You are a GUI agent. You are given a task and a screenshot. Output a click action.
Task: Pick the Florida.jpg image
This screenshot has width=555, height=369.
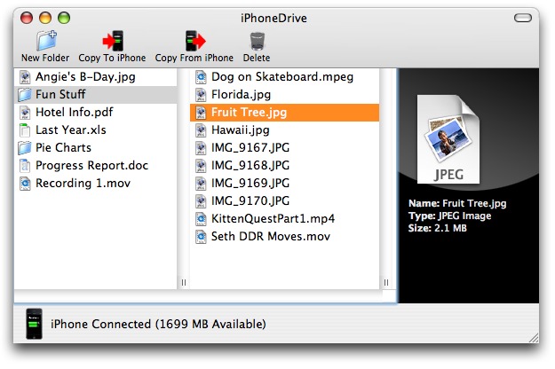tap(240, 95)
